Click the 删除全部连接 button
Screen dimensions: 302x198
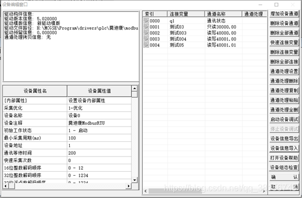[284, 62]
